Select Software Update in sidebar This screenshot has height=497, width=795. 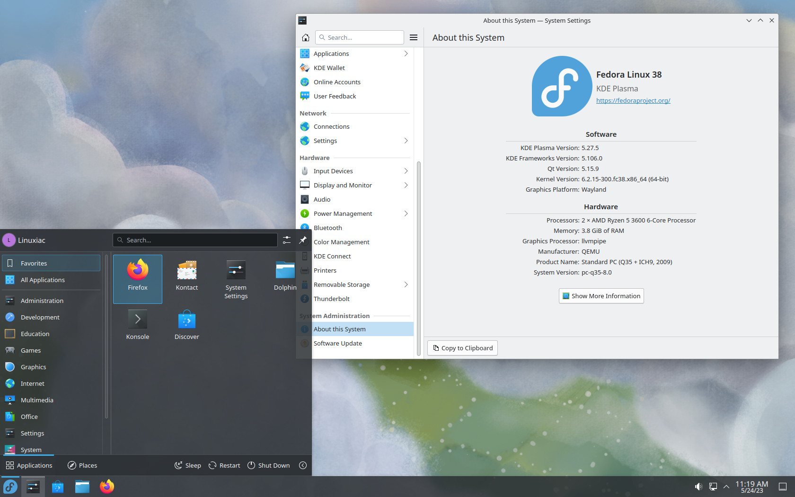(354, 343)
